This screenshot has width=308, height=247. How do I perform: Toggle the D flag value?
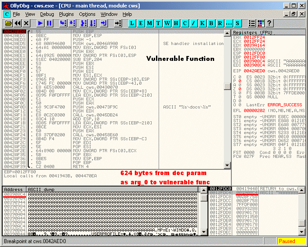(x=240, y=101)
